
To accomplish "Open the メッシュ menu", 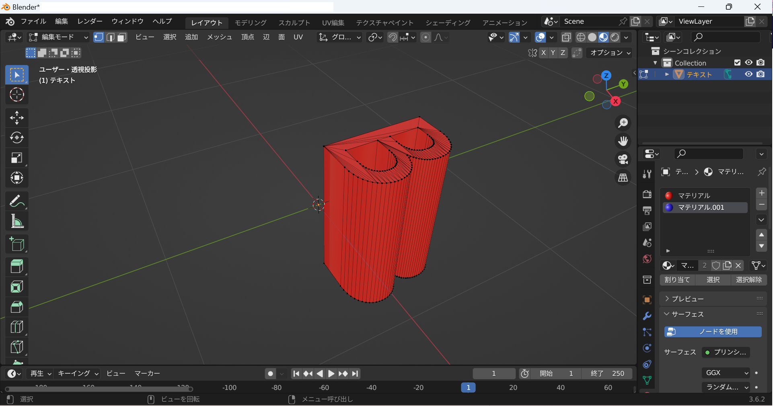I will tap(219, 37).
